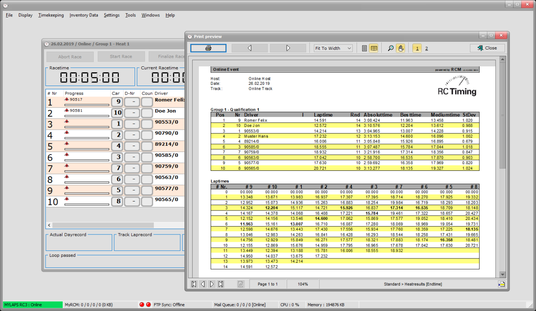This screenshot has height=311, width=536.
Task: Jump to last page using bottom navigation
Action: (221, 284)
